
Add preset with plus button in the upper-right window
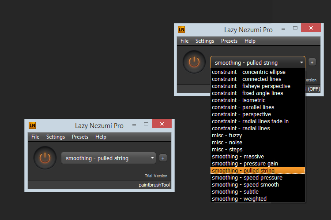(312, 62)
